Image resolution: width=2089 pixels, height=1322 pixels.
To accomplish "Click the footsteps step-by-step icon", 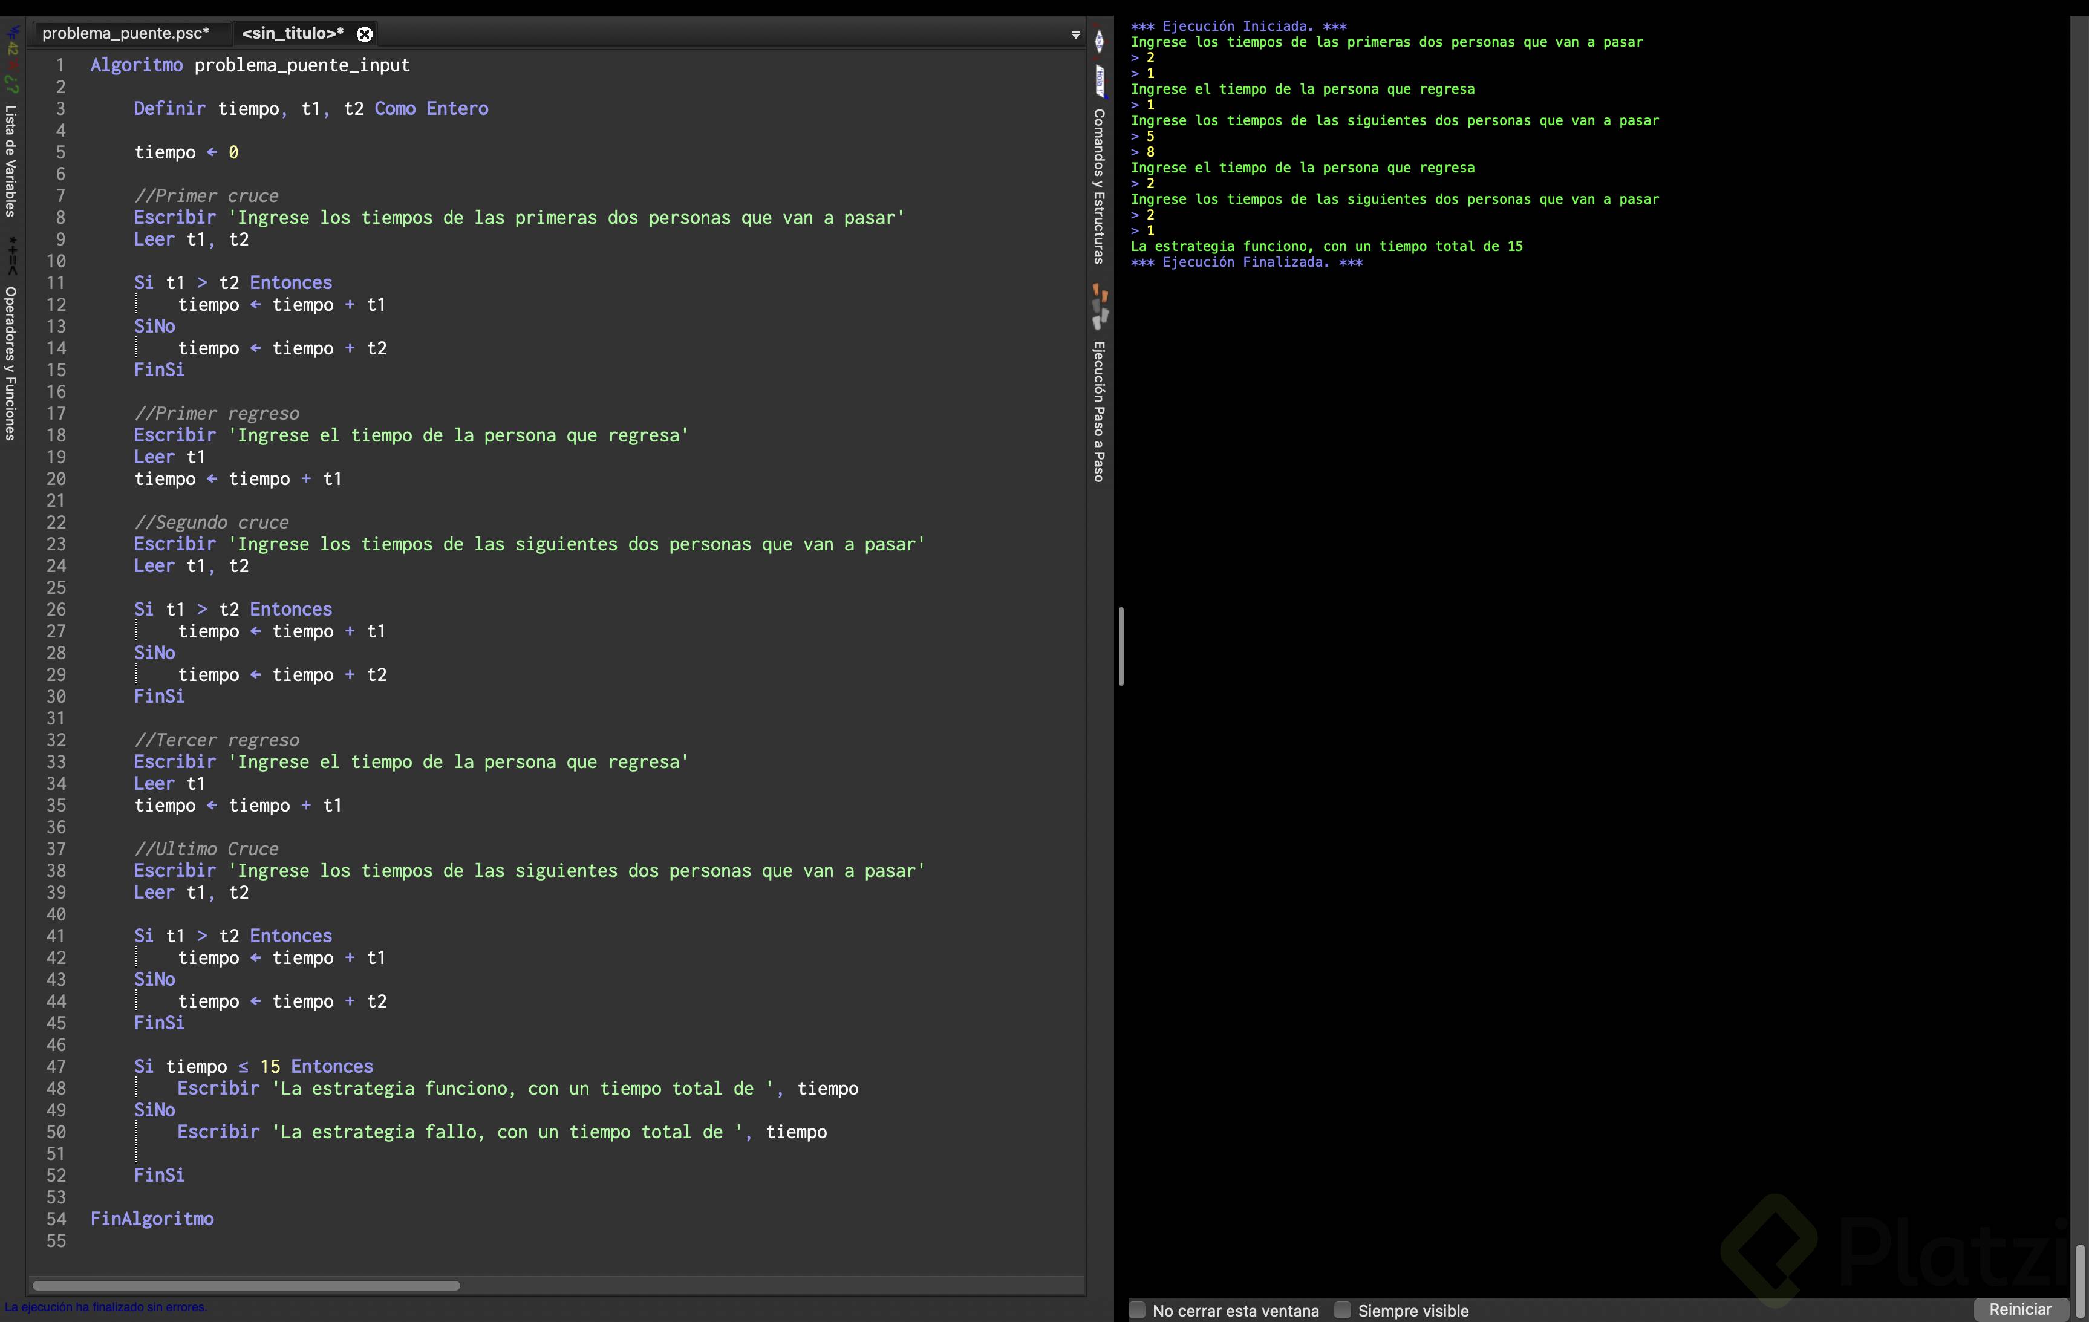I will point(1099,307).
